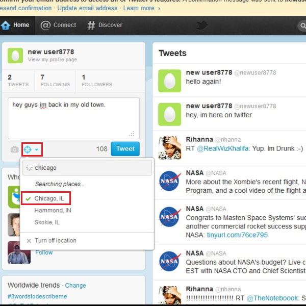Open the #3wordstodescribeme trend
Viewport: 306px width, 306px height.
[x=37, y=296]
